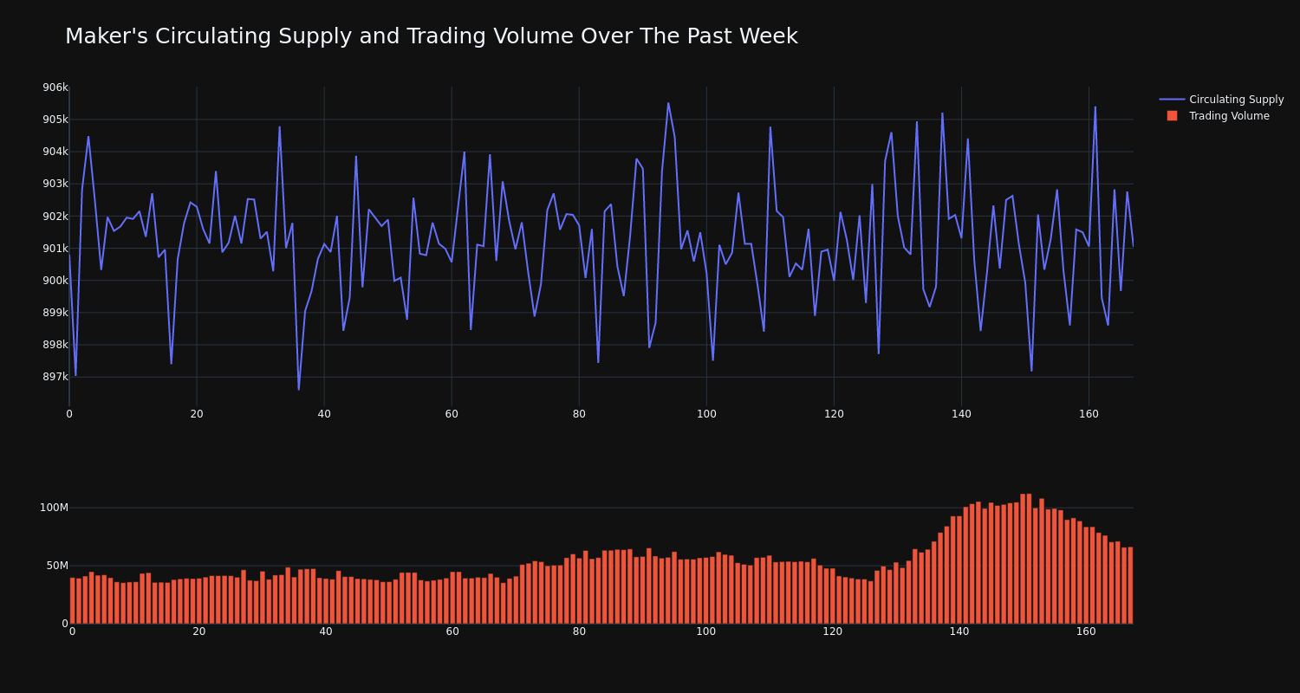Toggle Circulating Supply legend entry
The image size is (1300, 693).
[x=1221, y=100]
